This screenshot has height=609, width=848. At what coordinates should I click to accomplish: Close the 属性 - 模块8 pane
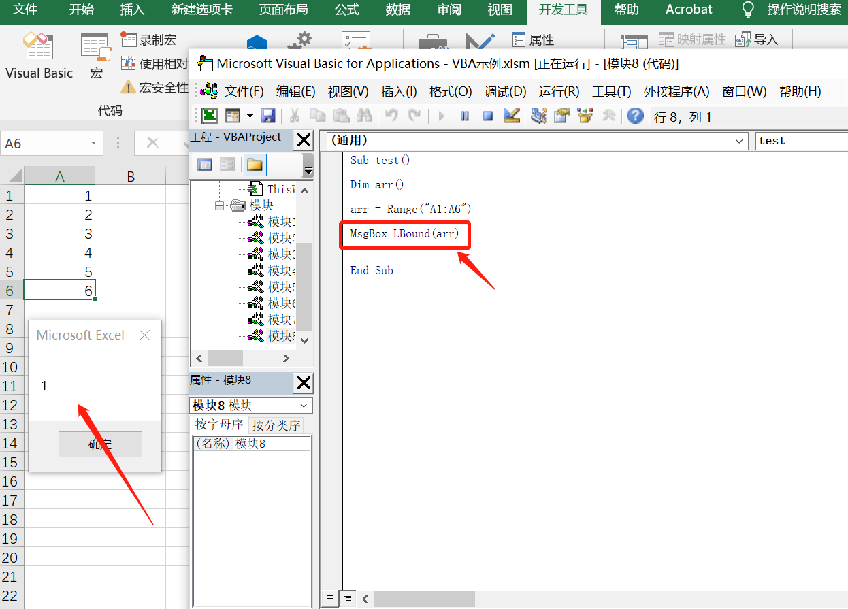click(x=304, y=383)
